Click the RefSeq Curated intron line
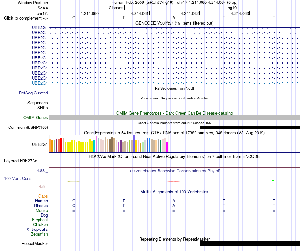Image resolution: width=300 pixels, height=251 pixels. (174, 93)
